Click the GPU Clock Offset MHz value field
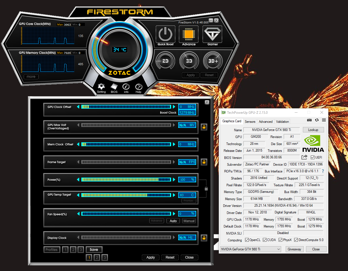This screenshot has height=271, width=348. pos(187,107)
